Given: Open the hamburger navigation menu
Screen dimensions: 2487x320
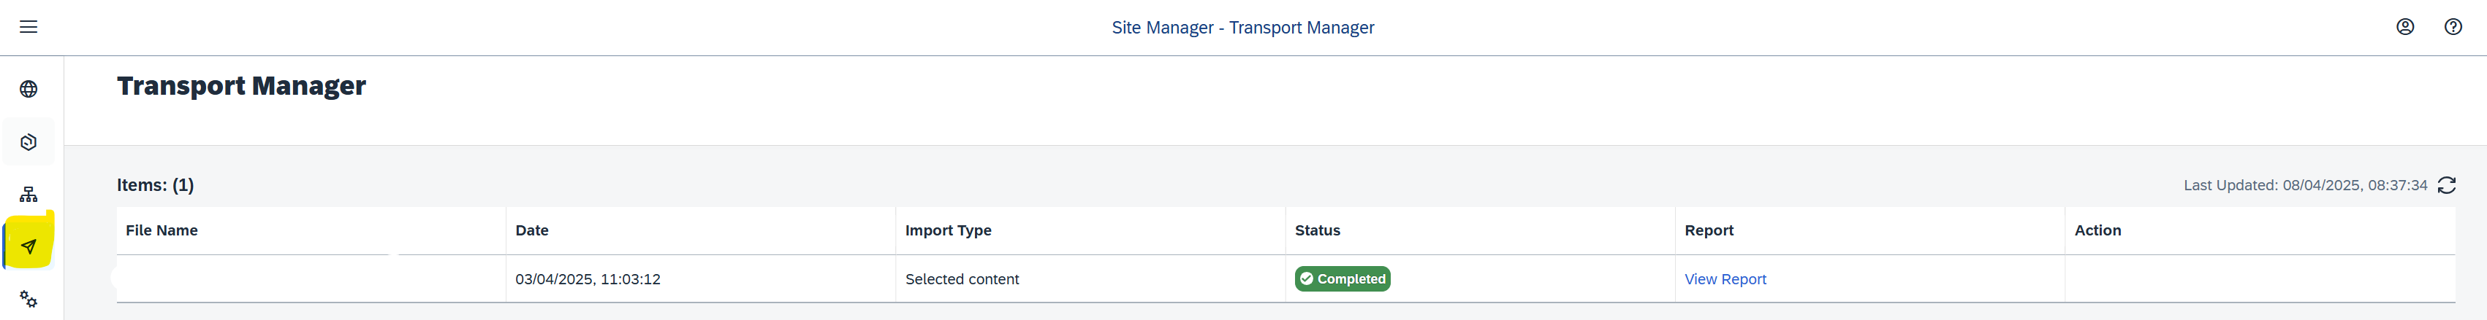Looking at the screenshot, I should [29, 27].
